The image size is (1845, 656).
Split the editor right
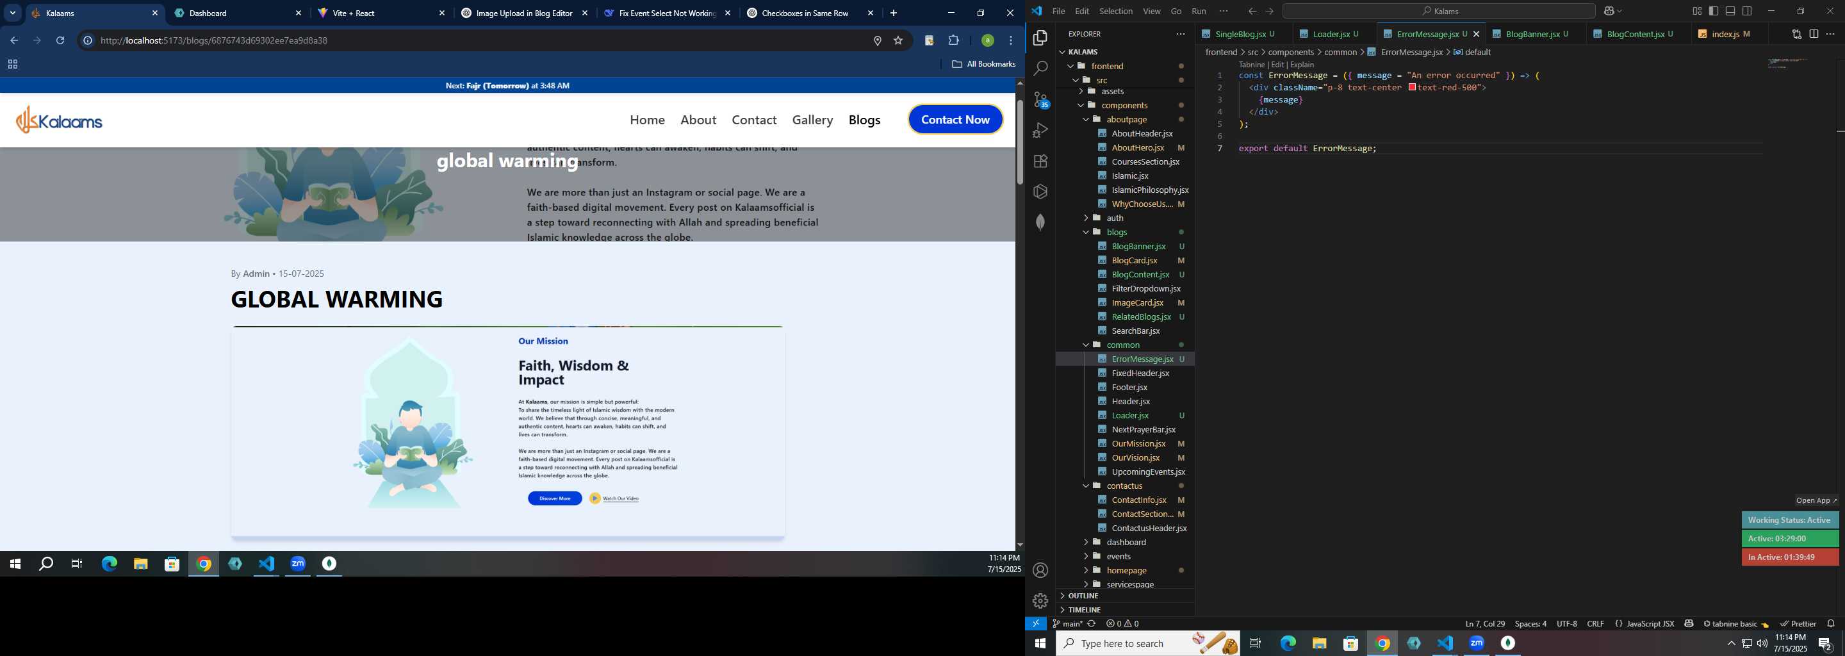(1814, 34)
